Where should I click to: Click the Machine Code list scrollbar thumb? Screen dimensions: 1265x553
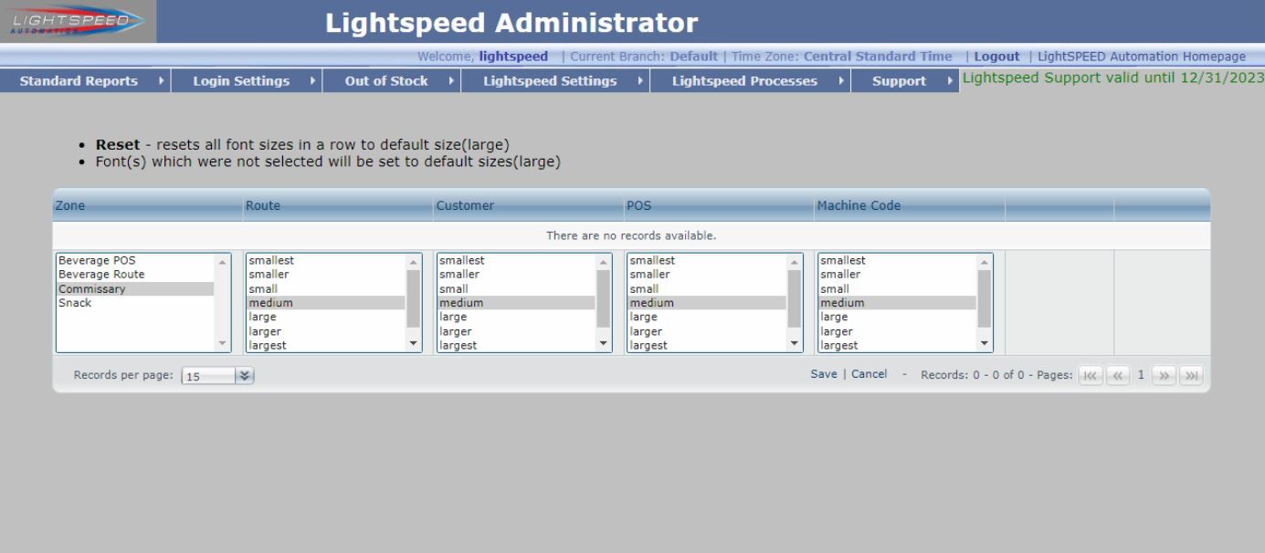click(985, 297)
